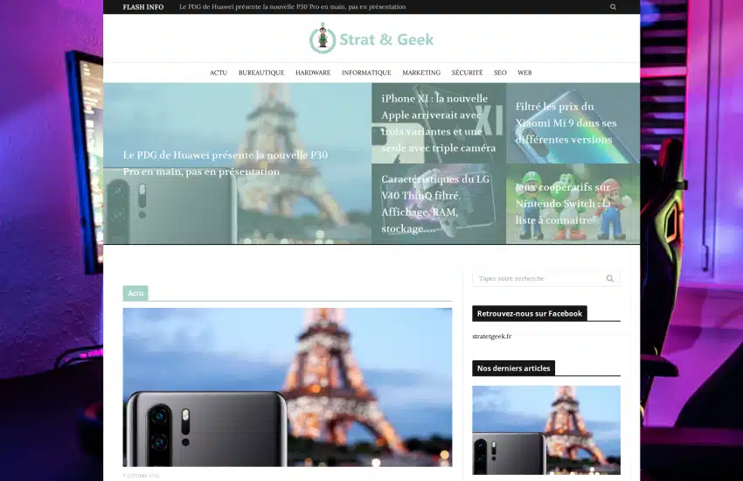Click the 'Tapez votre recherche' search field

pyautogui.click(x=538, y=278)
